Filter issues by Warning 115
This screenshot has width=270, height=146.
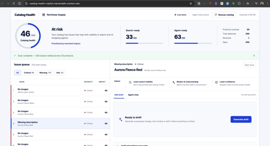45,73
